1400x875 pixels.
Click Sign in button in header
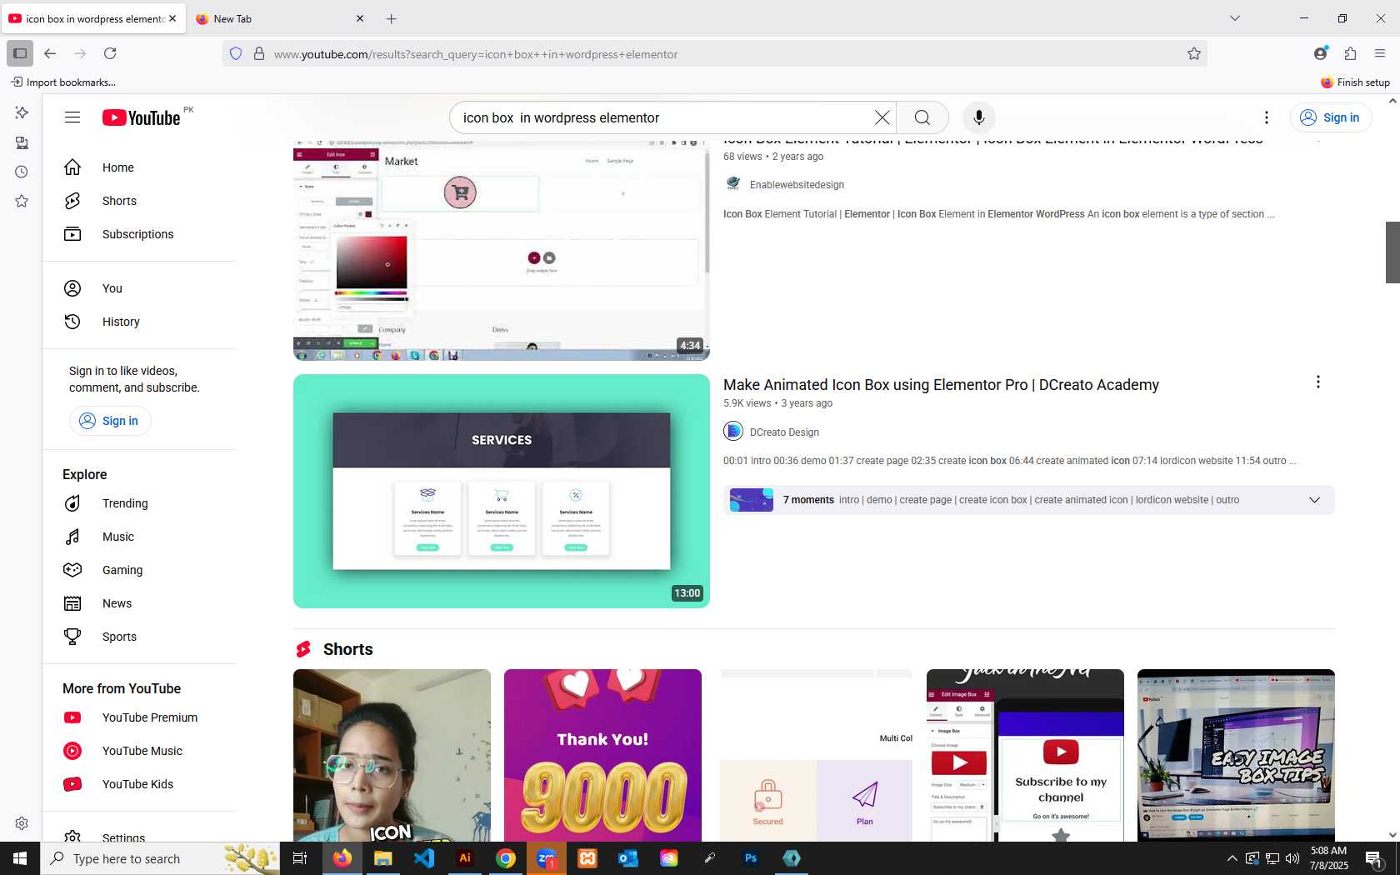[x=1331, y=117]
